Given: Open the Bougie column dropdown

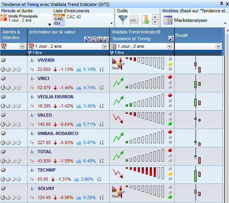Looking at the screenshot, I should coord(218,46).
